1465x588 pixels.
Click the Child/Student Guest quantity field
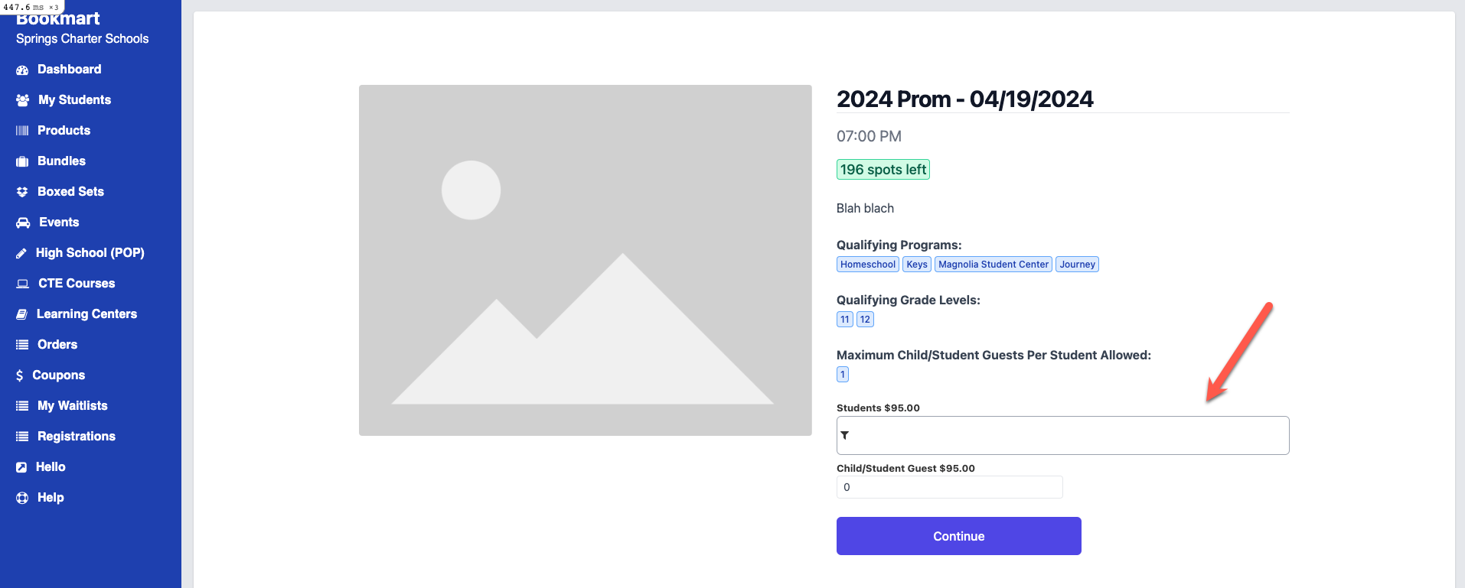pos(949,487)
